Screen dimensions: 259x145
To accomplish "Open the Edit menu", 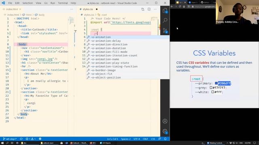I will pyautogui.click(x=17, y=3).
